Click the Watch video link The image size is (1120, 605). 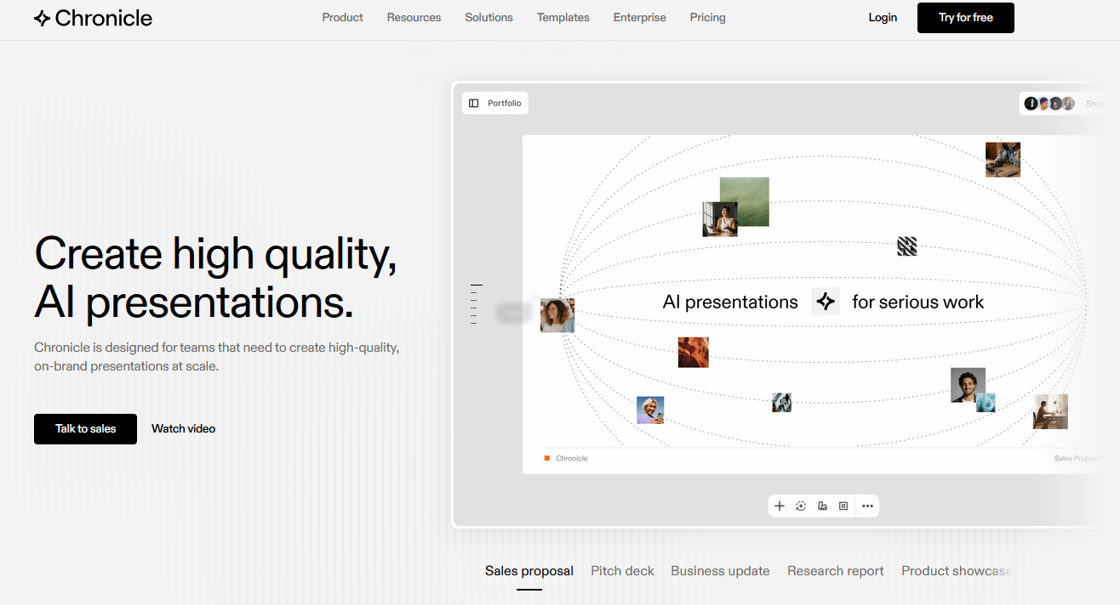(184, 429)
